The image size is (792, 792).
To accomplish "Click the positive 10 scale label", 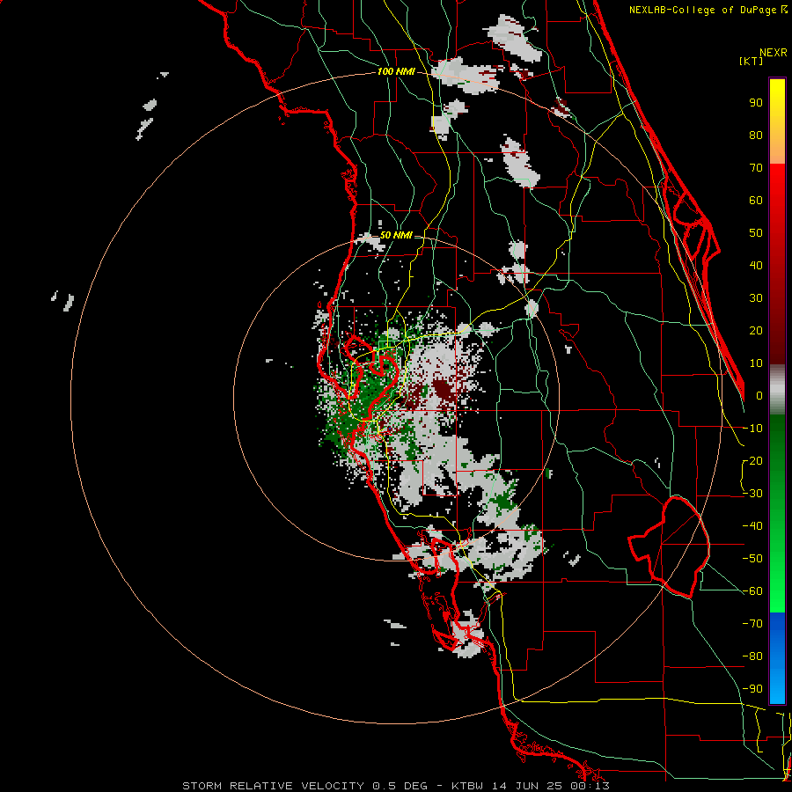I will 756,363.
